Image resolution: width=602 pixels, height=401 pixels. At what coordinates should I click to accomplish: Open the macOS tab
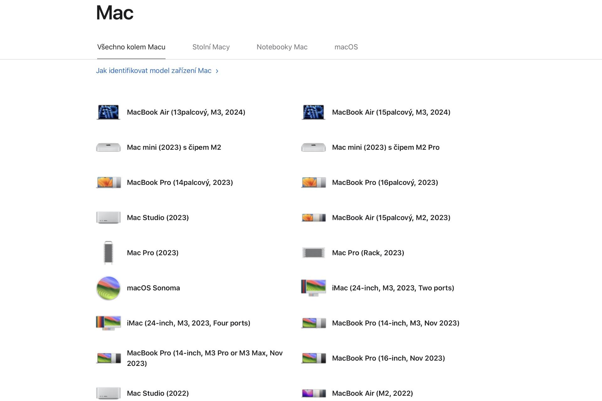coord(346,47)
